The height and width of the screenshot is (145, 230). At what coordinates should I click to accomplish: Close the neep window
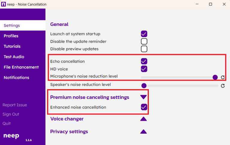[224, 4]
